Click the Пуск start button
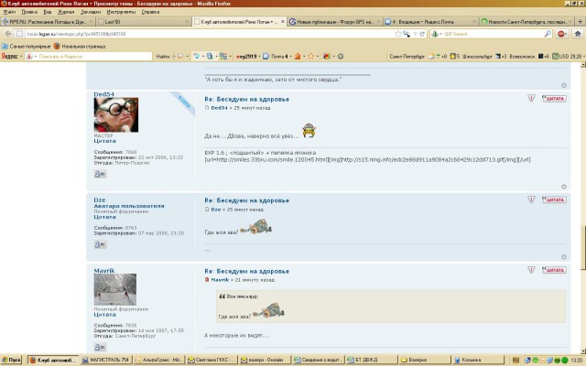The width and height of the screenshot is (586, 366). pyautogui.click(x=11, y=360)
